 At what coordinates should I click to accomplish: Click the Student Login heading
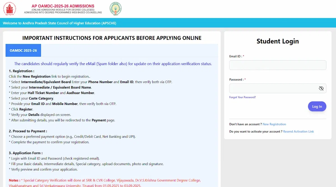point(278,41)
